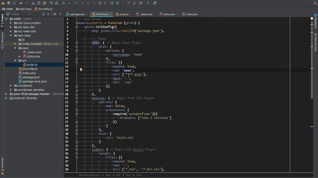The width and height of the screenshot is (318, 178).
Task: Click the VCS commit changes icon
Action: [118, 3]
